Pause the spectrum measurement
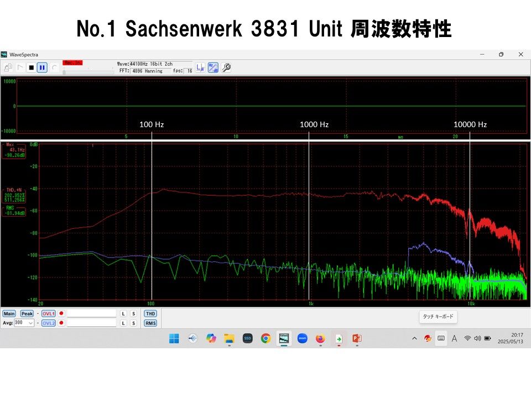531x398 pixels. (x=41, y=67)
